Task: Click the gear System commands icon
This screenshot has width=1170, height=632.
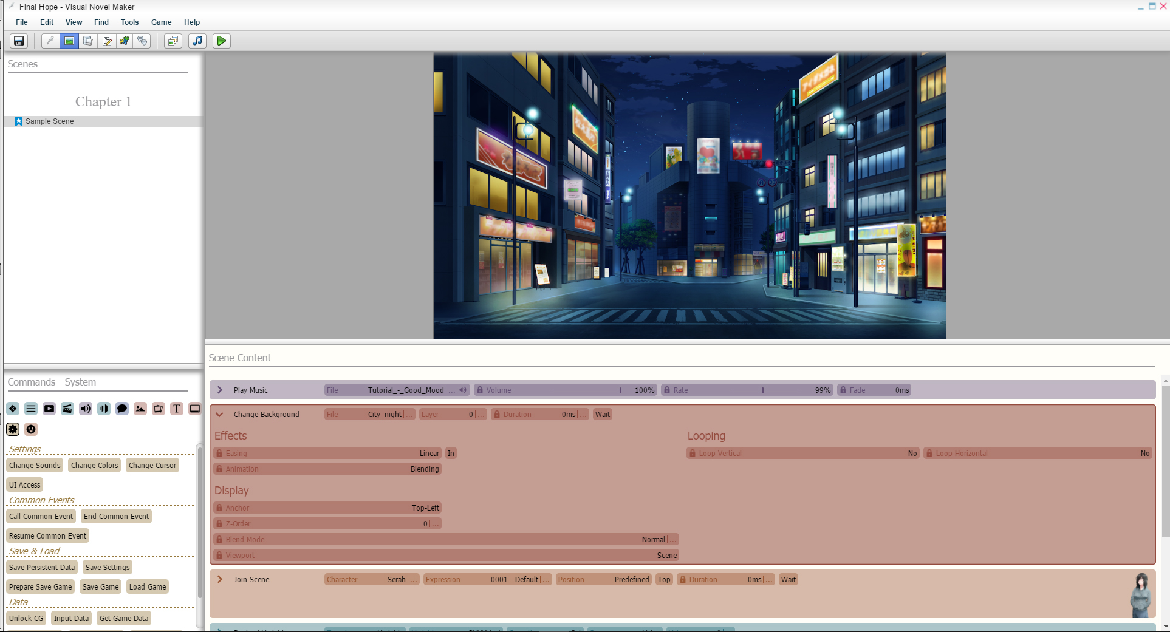Action: point(13,429)
